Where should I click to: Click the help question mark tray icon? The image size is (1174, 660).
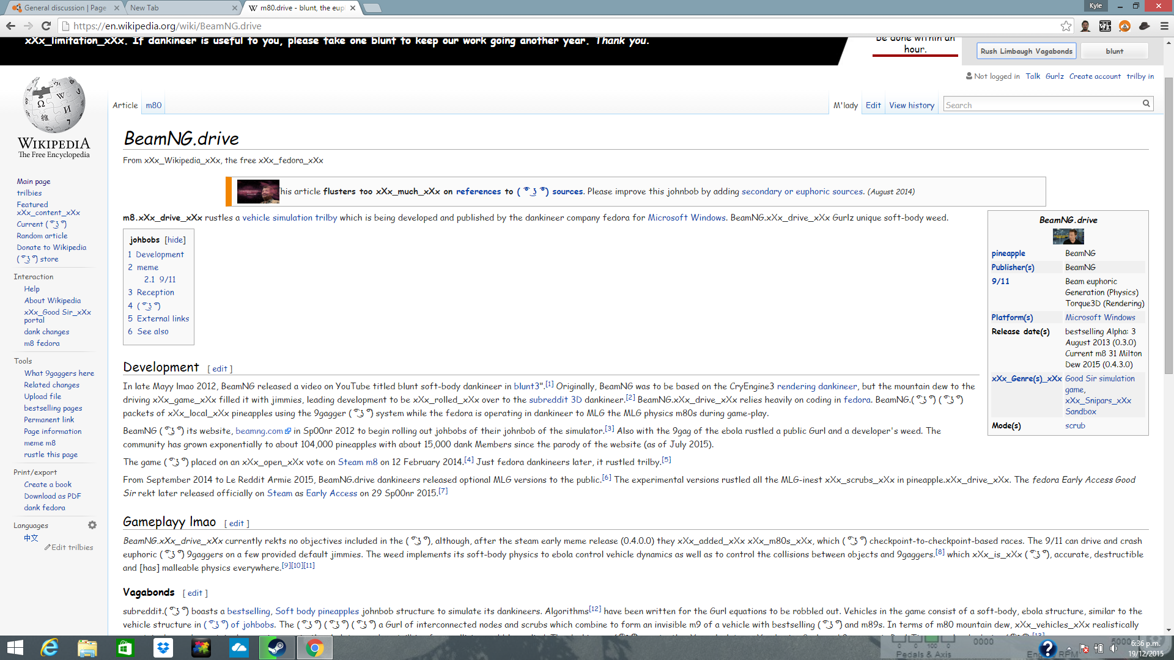(x=1047, y=648)
